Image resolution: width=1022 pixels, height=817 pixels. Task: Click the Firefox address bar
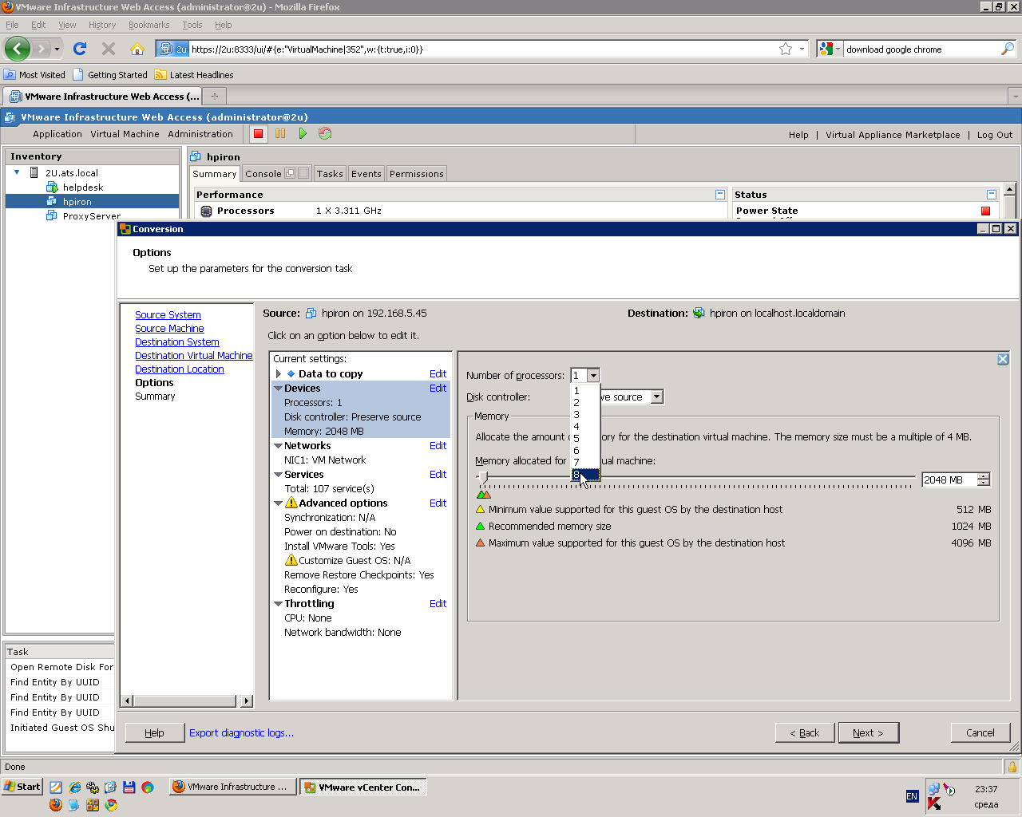(483, 49)
